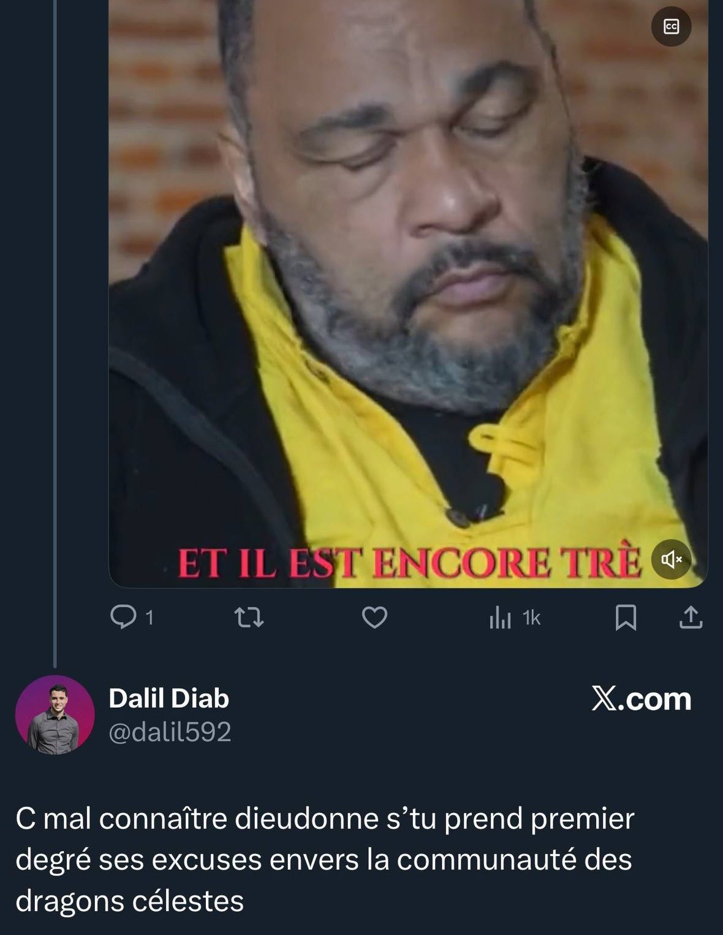Tap the reply count number 1
This screenshot has height=935, width=723.
(x=149, y=618)
